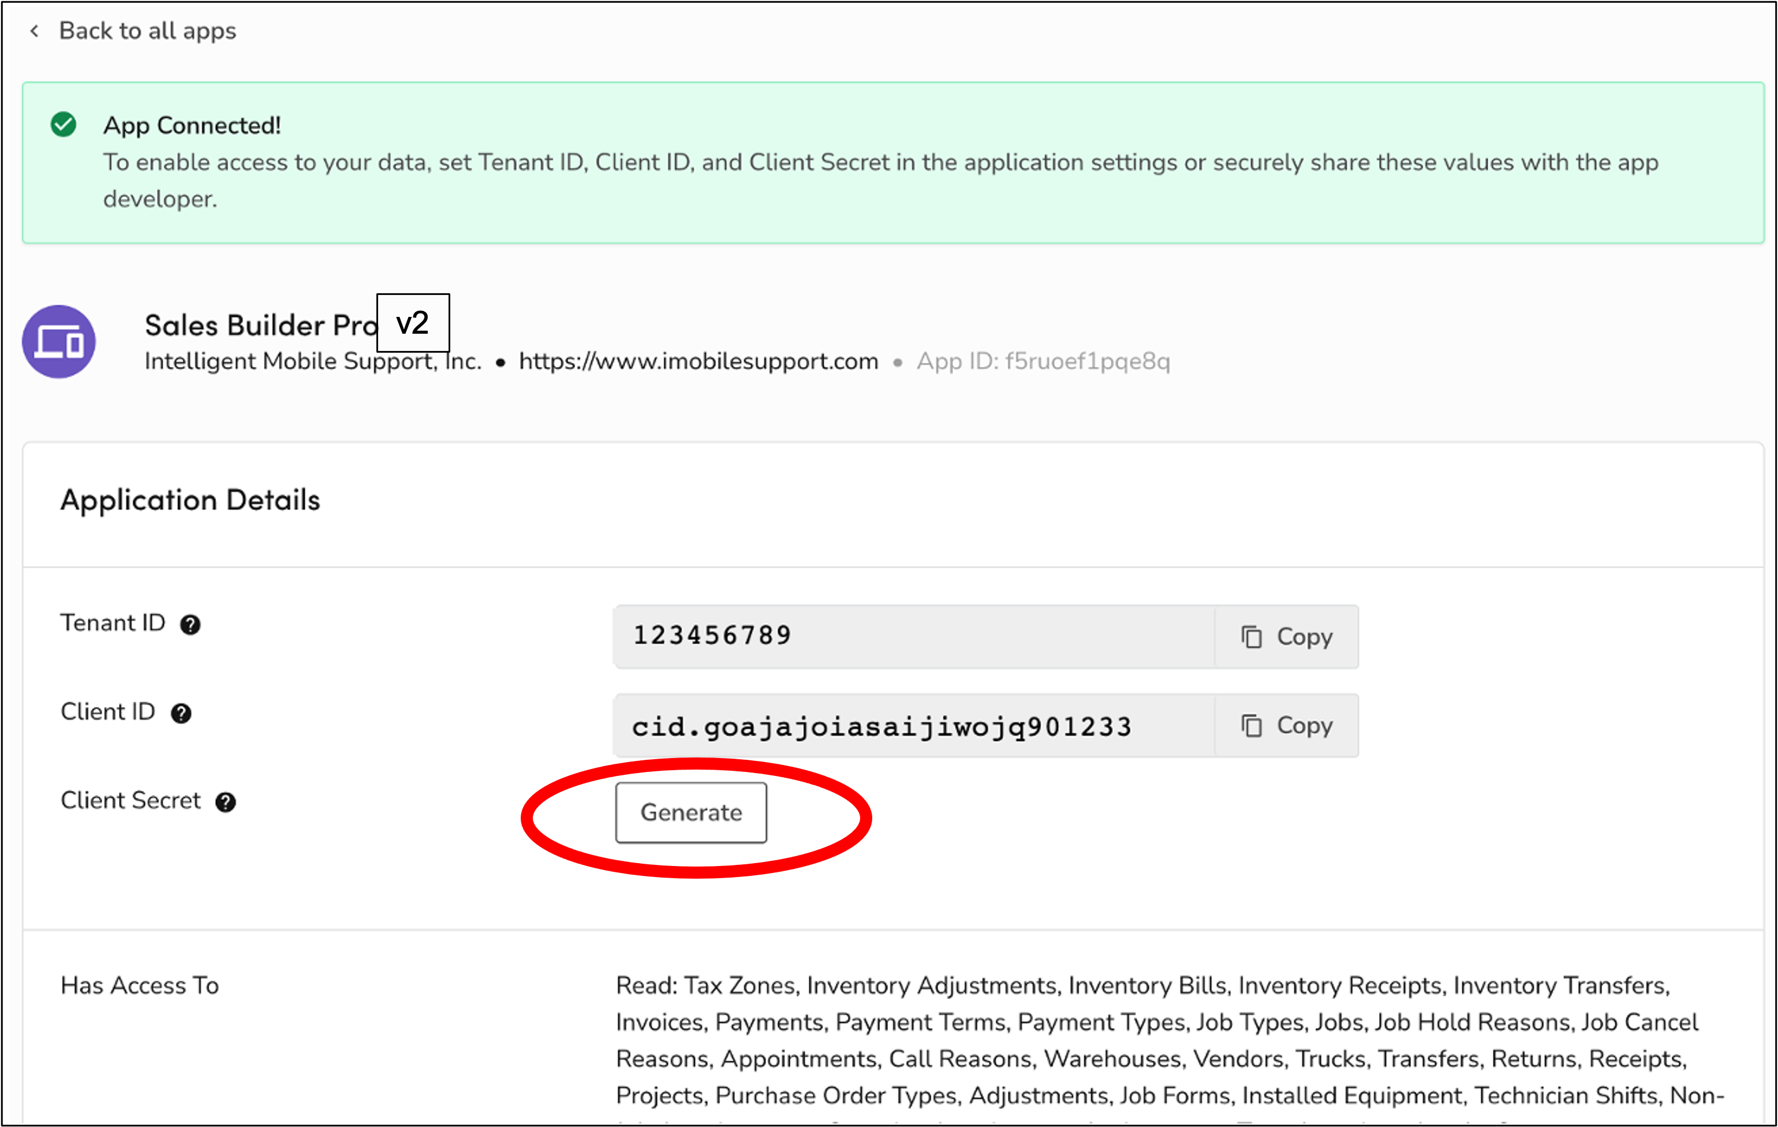Click the Has Access To label
Screen dimensions: 1778x1127
point(140,985)
